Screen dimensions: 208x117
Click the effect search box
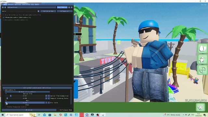click(19, 11)
